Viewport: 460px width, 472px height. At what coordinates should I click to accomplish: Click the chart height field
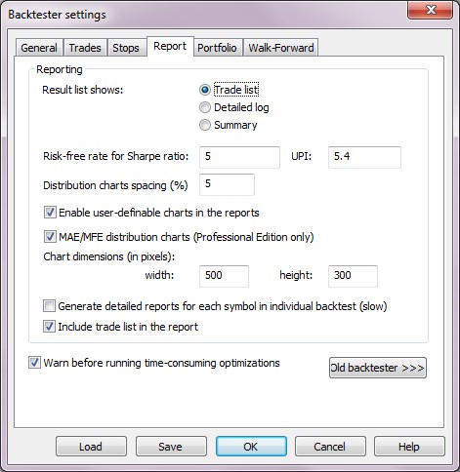353,276
